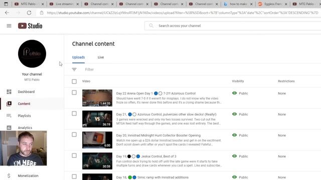Switch to 'how to make' browser tab
Image resolution: width=321 pixels, height=180 pixels.
pyautogui.click(x=238, y=4)
